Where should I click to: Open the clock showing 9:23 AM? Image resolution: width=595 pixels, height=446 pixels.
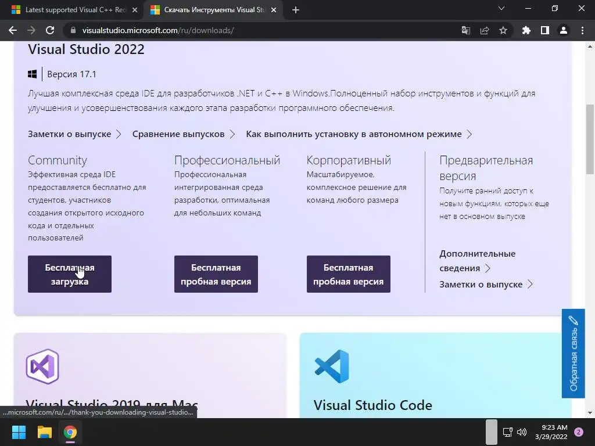[551, 432]
